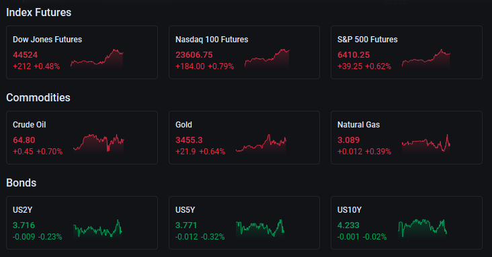Click the Commodities section heading
This screenshot has height=257, width=492.
38,98
